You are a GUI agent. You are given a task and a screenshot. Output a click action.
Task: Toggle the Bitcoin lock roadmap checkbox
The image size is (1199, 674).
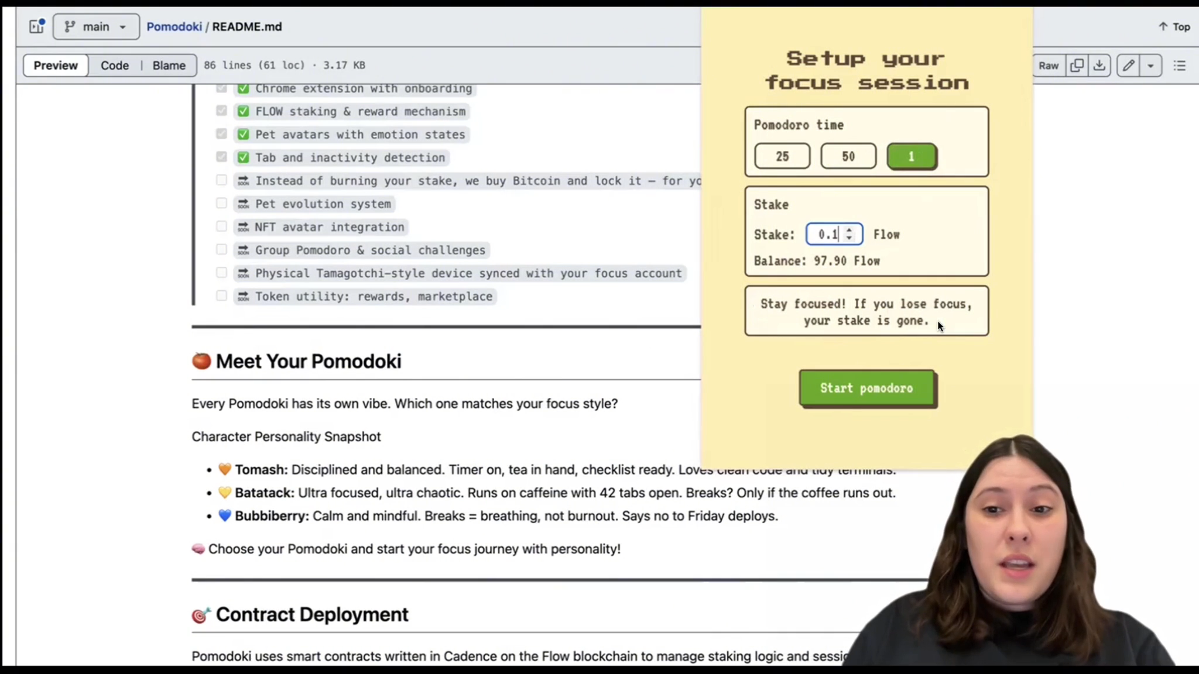coord(221,180)
